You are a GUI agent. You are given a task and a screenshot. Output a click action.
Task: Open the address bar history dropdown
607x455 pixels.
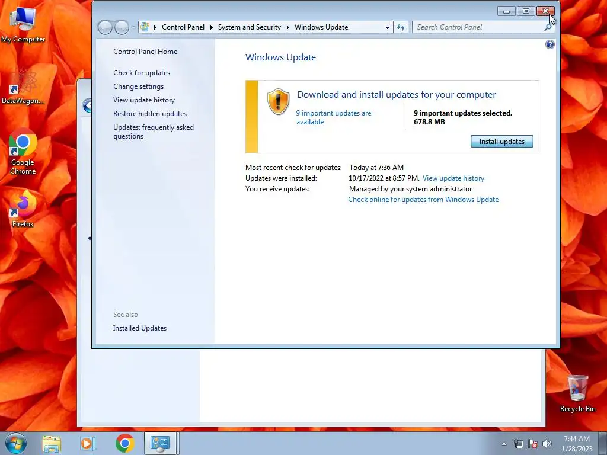pyautogui.click(x=387, y=27)
